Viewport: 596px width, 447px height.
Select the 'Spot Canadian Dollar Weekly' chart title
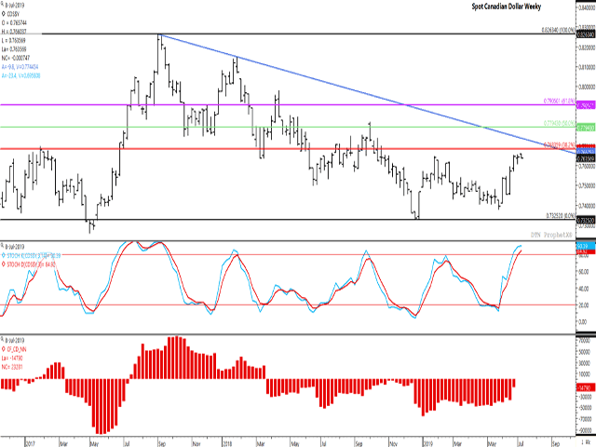(506, 7)
